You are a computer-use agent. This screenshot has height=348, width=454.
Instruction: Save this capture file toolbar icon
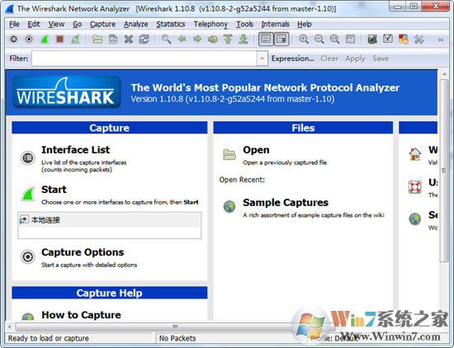[113, 39]
